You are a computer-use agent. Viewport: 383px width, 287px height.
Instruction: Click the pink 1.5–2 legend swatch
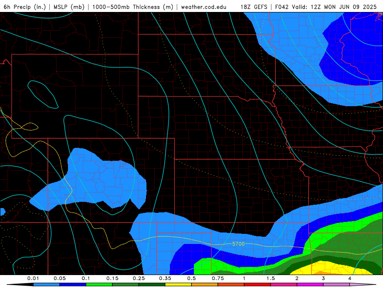tap(284, 285)
